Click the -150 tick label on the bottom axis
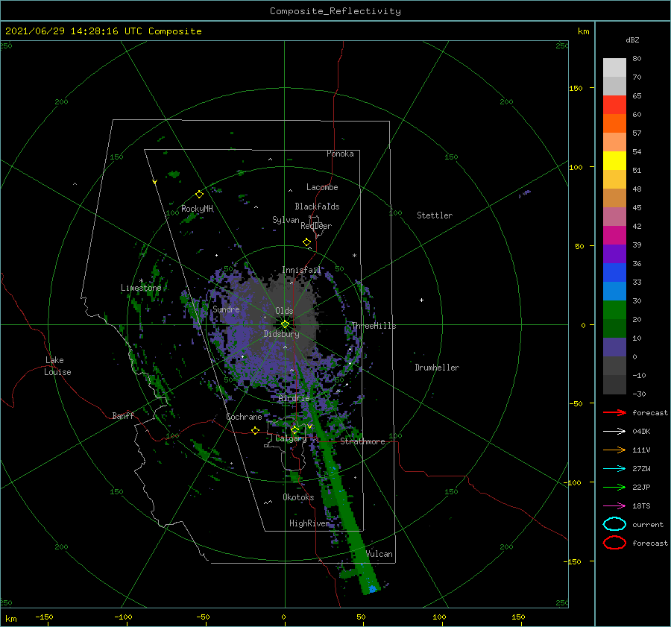This screenshot has width=671, height=627. (44, 617)
